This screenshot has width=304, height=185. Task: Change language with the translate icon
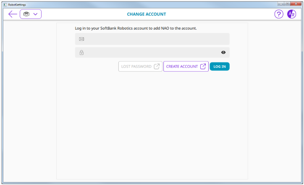(x=291, y=14)
